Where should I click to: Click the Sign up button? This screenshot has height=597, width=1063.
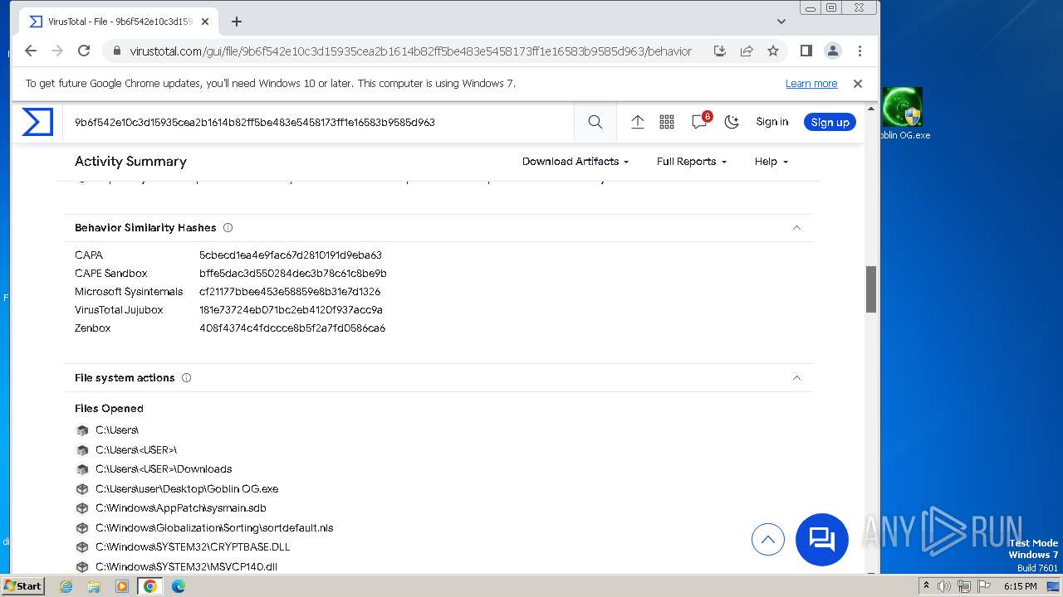point(830,122)
